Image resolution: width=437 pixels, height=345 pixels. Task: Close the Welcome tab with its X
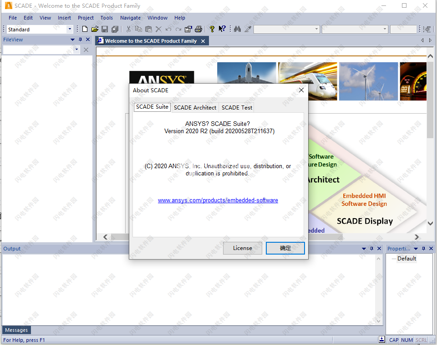(x=203, y=41)
